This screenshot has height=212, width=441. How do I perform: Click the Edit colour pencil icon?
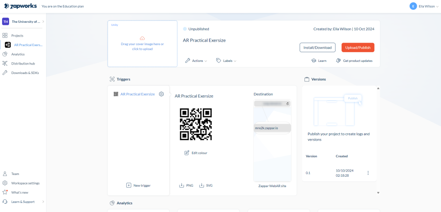[186, 153]
